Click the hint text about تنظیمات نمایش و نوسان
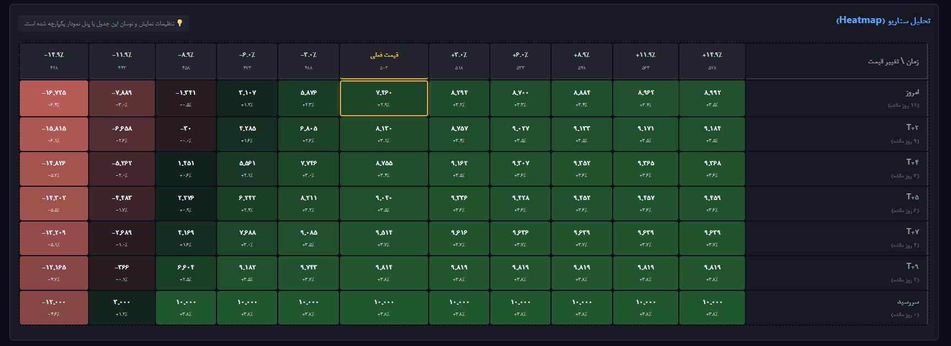The height and width of the screenshot is (346, 951). coord(99,24)
